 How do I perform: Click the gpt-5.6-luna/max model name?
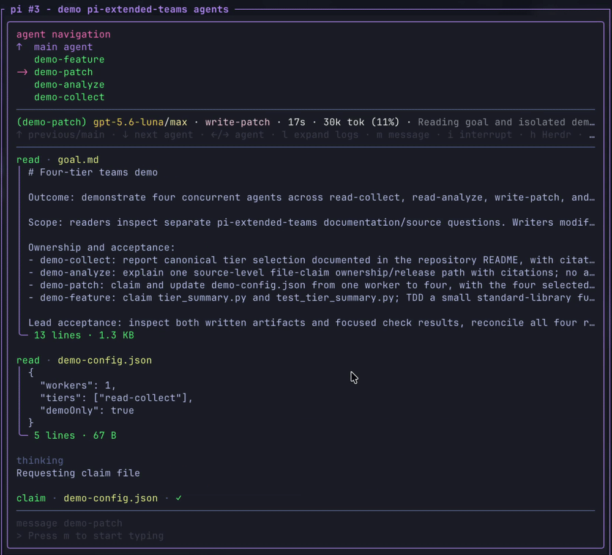pos(140,122)
